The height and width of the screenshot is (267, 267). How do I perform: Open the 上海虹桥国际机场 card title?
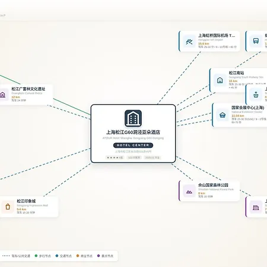coord(217,36)
